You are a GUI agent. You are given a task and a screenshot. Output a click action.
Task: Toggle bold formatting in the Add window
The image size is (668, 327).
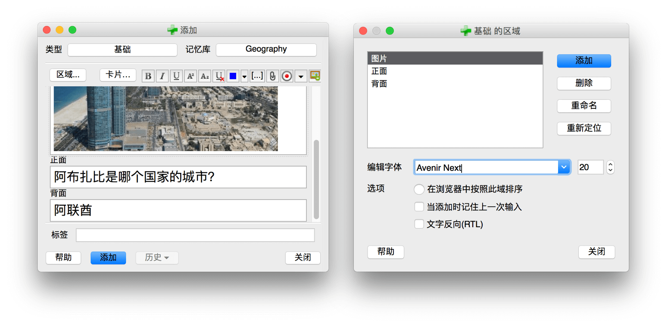148,76
